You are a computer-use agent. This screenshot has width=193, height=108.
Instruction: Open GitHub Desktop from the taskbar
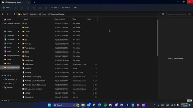point(138,105)
